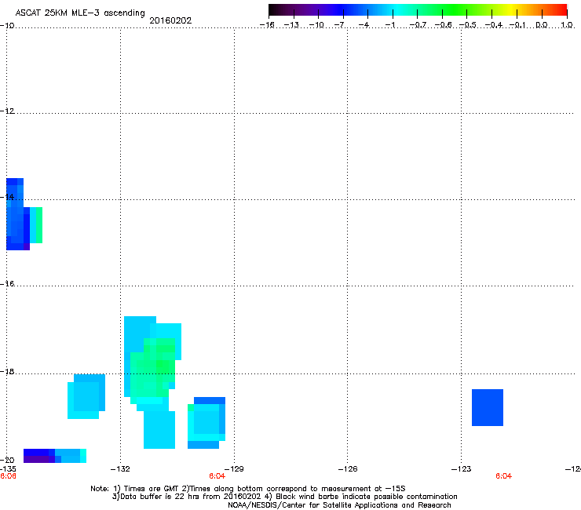The height and width of the screenshot is (510, 581).
Task: Click the blue data block crossing latitude -14
Action: coord(16,214)
